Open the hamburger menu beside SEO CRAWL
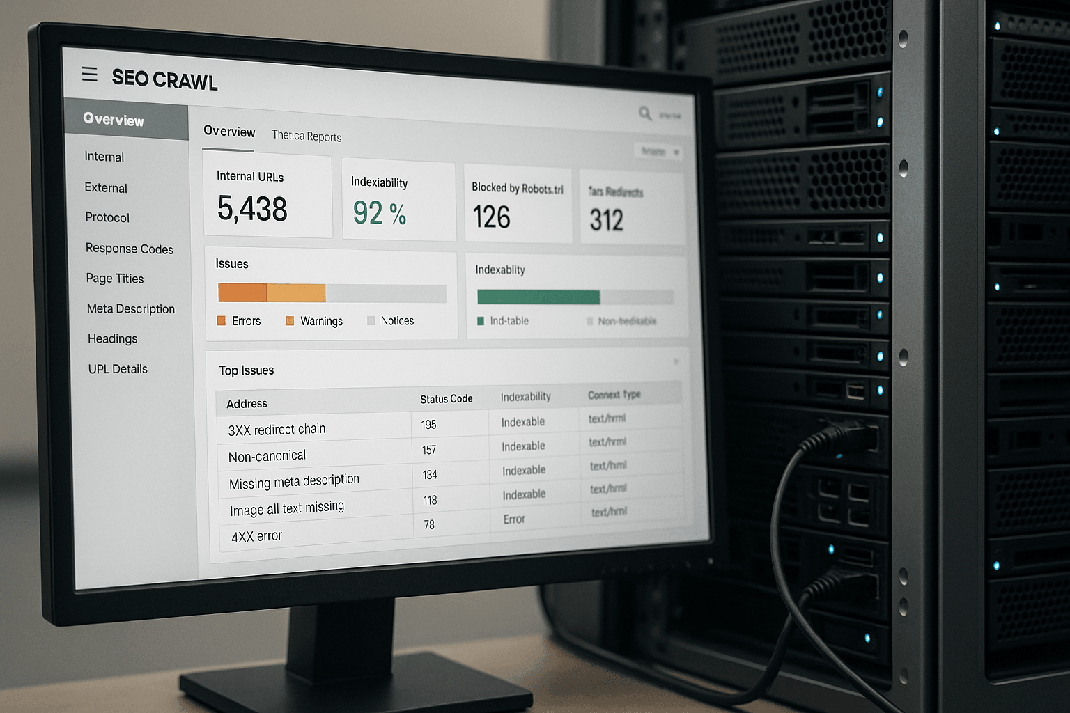1070x713 pixels. tap(89, 74)
